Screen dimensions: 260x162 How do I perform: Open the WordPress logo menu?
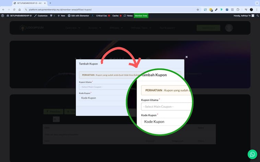[x=3, y=16]
